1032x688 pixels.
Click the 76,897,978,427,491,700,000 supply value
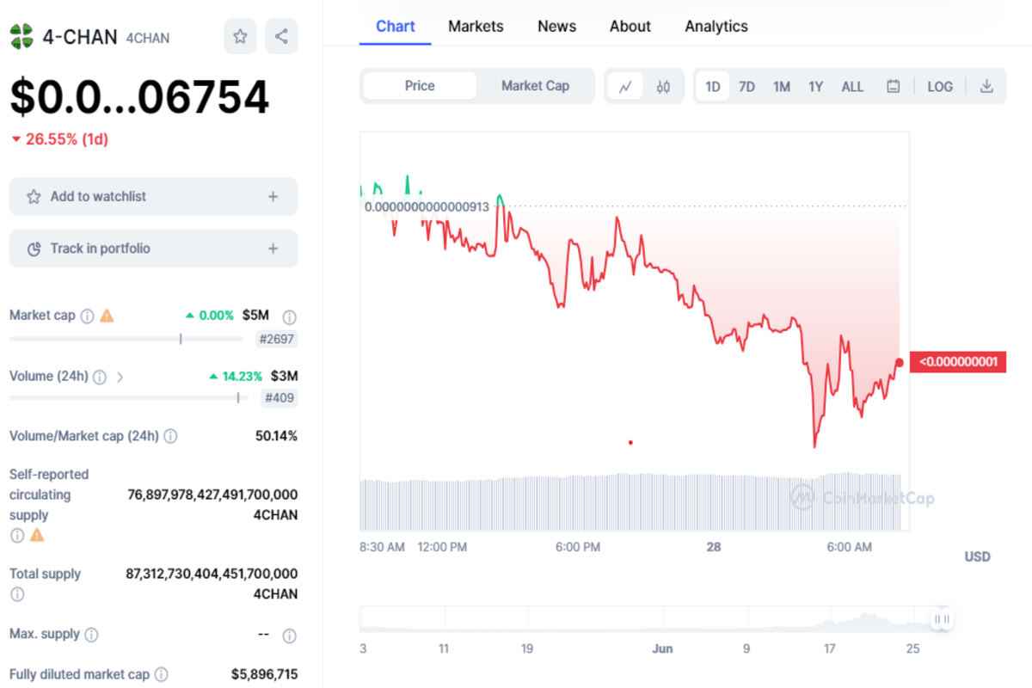[x=212, y=494]
